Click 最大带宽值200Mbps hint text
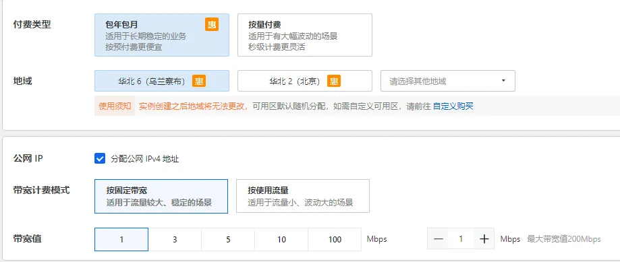Image resolution: width=620 pixels, height=262 pixels. click(x=564, y=239)
